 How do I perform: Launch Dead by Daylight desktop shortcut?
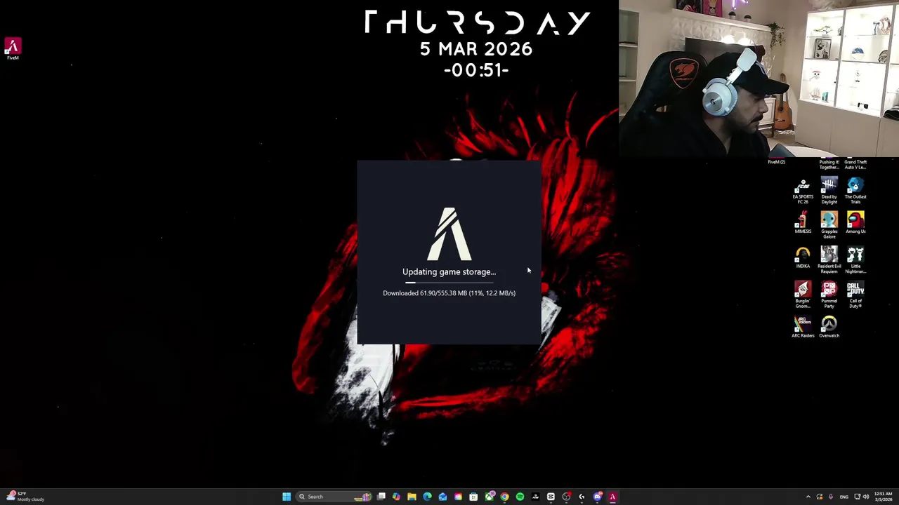point(829,191)
